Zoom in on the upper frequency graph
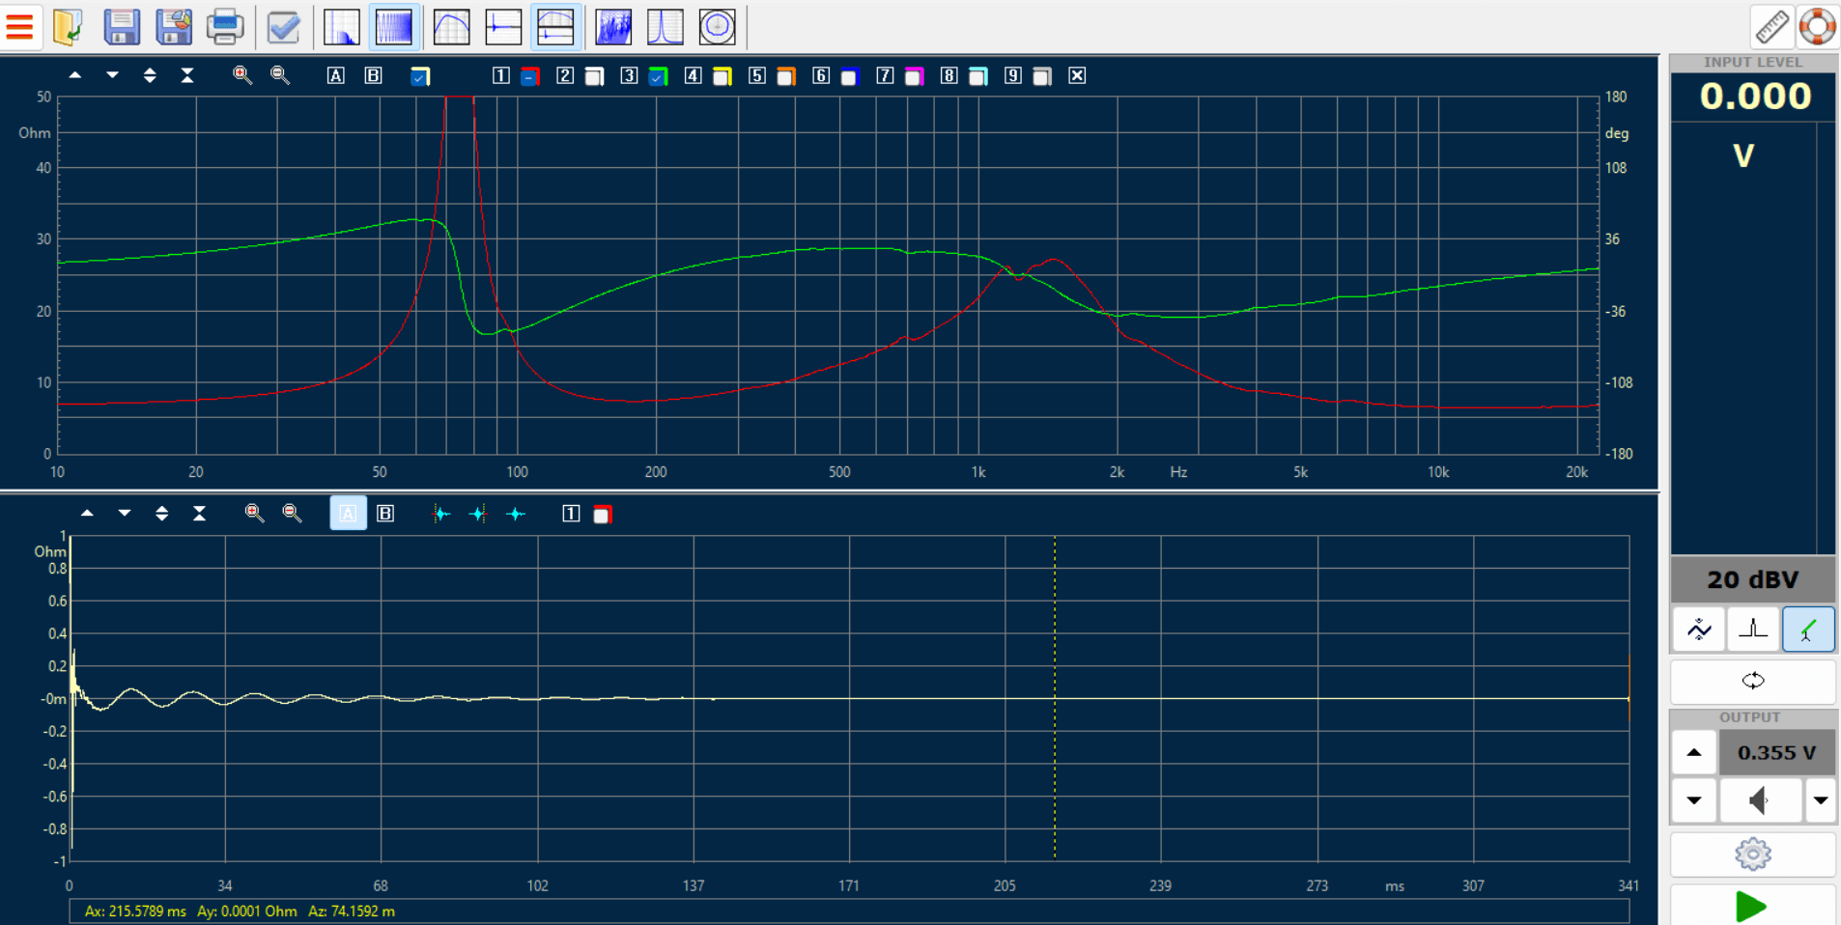1841x925 pixels. [242, 75]
